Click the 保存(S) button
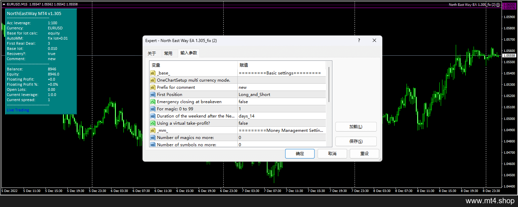The height and width of the screenshot is (207, 518). [x=356, y=141]
